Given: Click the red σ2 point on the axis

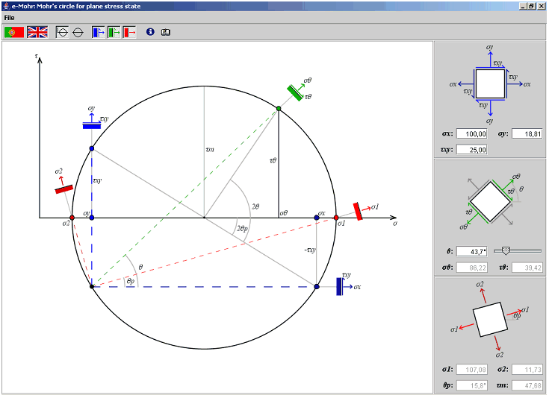Looking at the screenshot, I should tap(72, 218).
